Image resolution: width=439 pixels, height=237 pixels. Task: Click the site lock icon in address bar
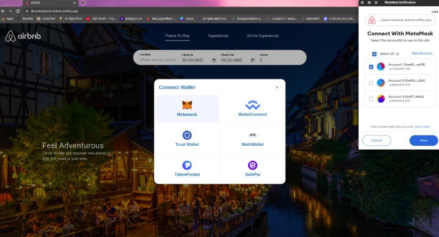coord(27,11)
